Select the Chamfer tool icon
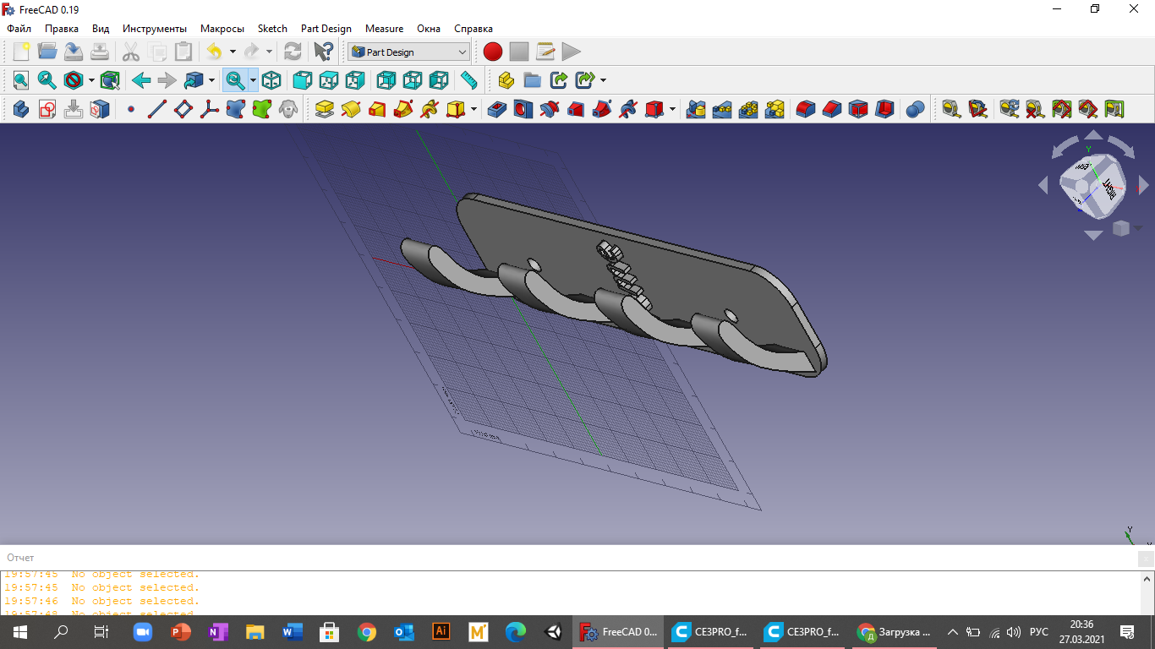The height and width of the screenshot is (649, 1155). 832,109
